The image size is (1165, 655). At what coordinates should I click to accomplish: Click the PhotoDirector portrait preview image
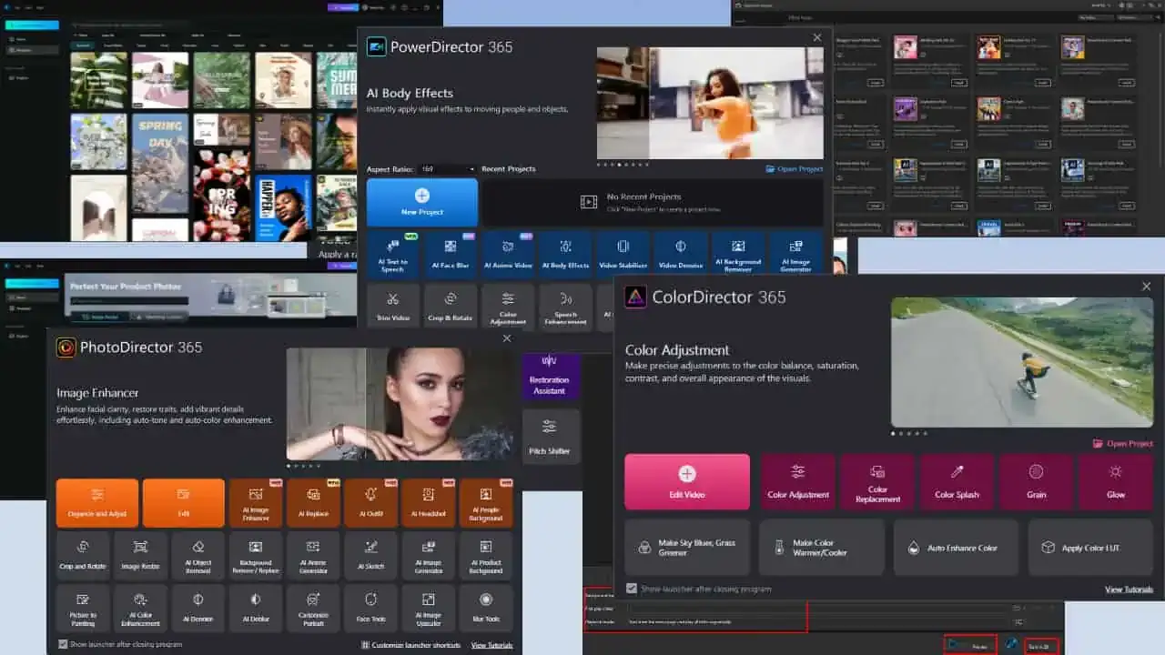point(400,404)
